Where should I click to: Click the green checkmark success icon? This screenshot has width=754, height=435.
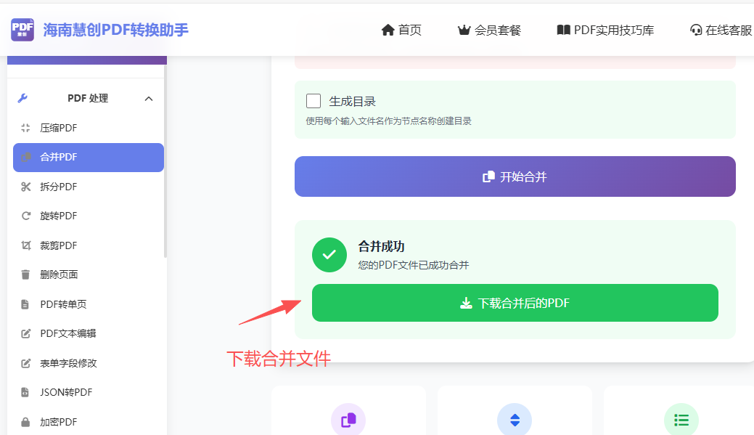click(x=329, y=255)
